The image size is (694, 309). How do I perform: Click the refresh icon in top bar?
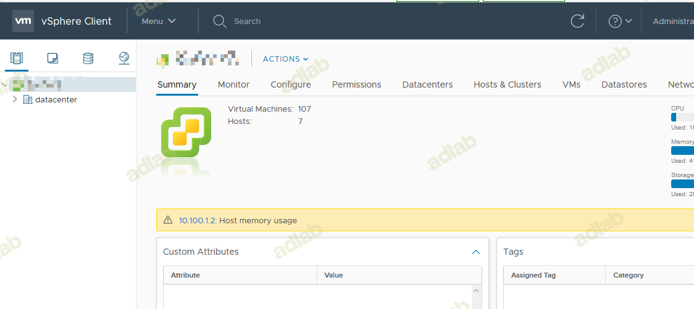coord(577,21)
